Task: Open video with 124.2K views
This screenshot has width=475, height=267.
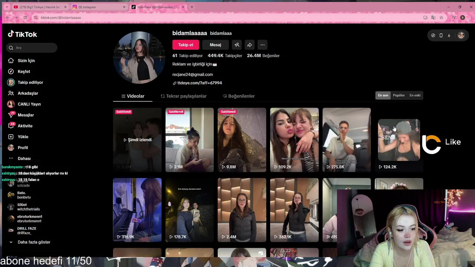Action: (399, 141)
